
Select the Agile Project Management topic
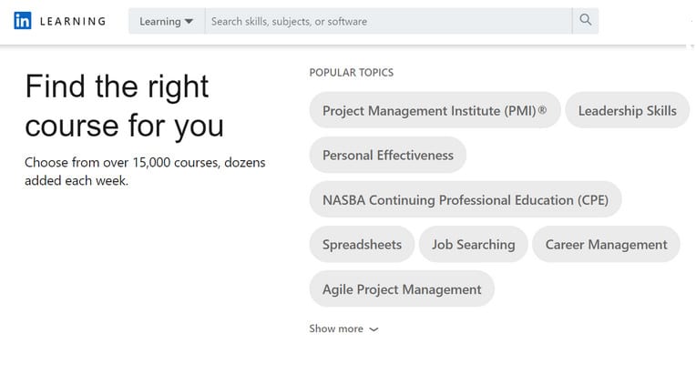(x=402, y=289)
